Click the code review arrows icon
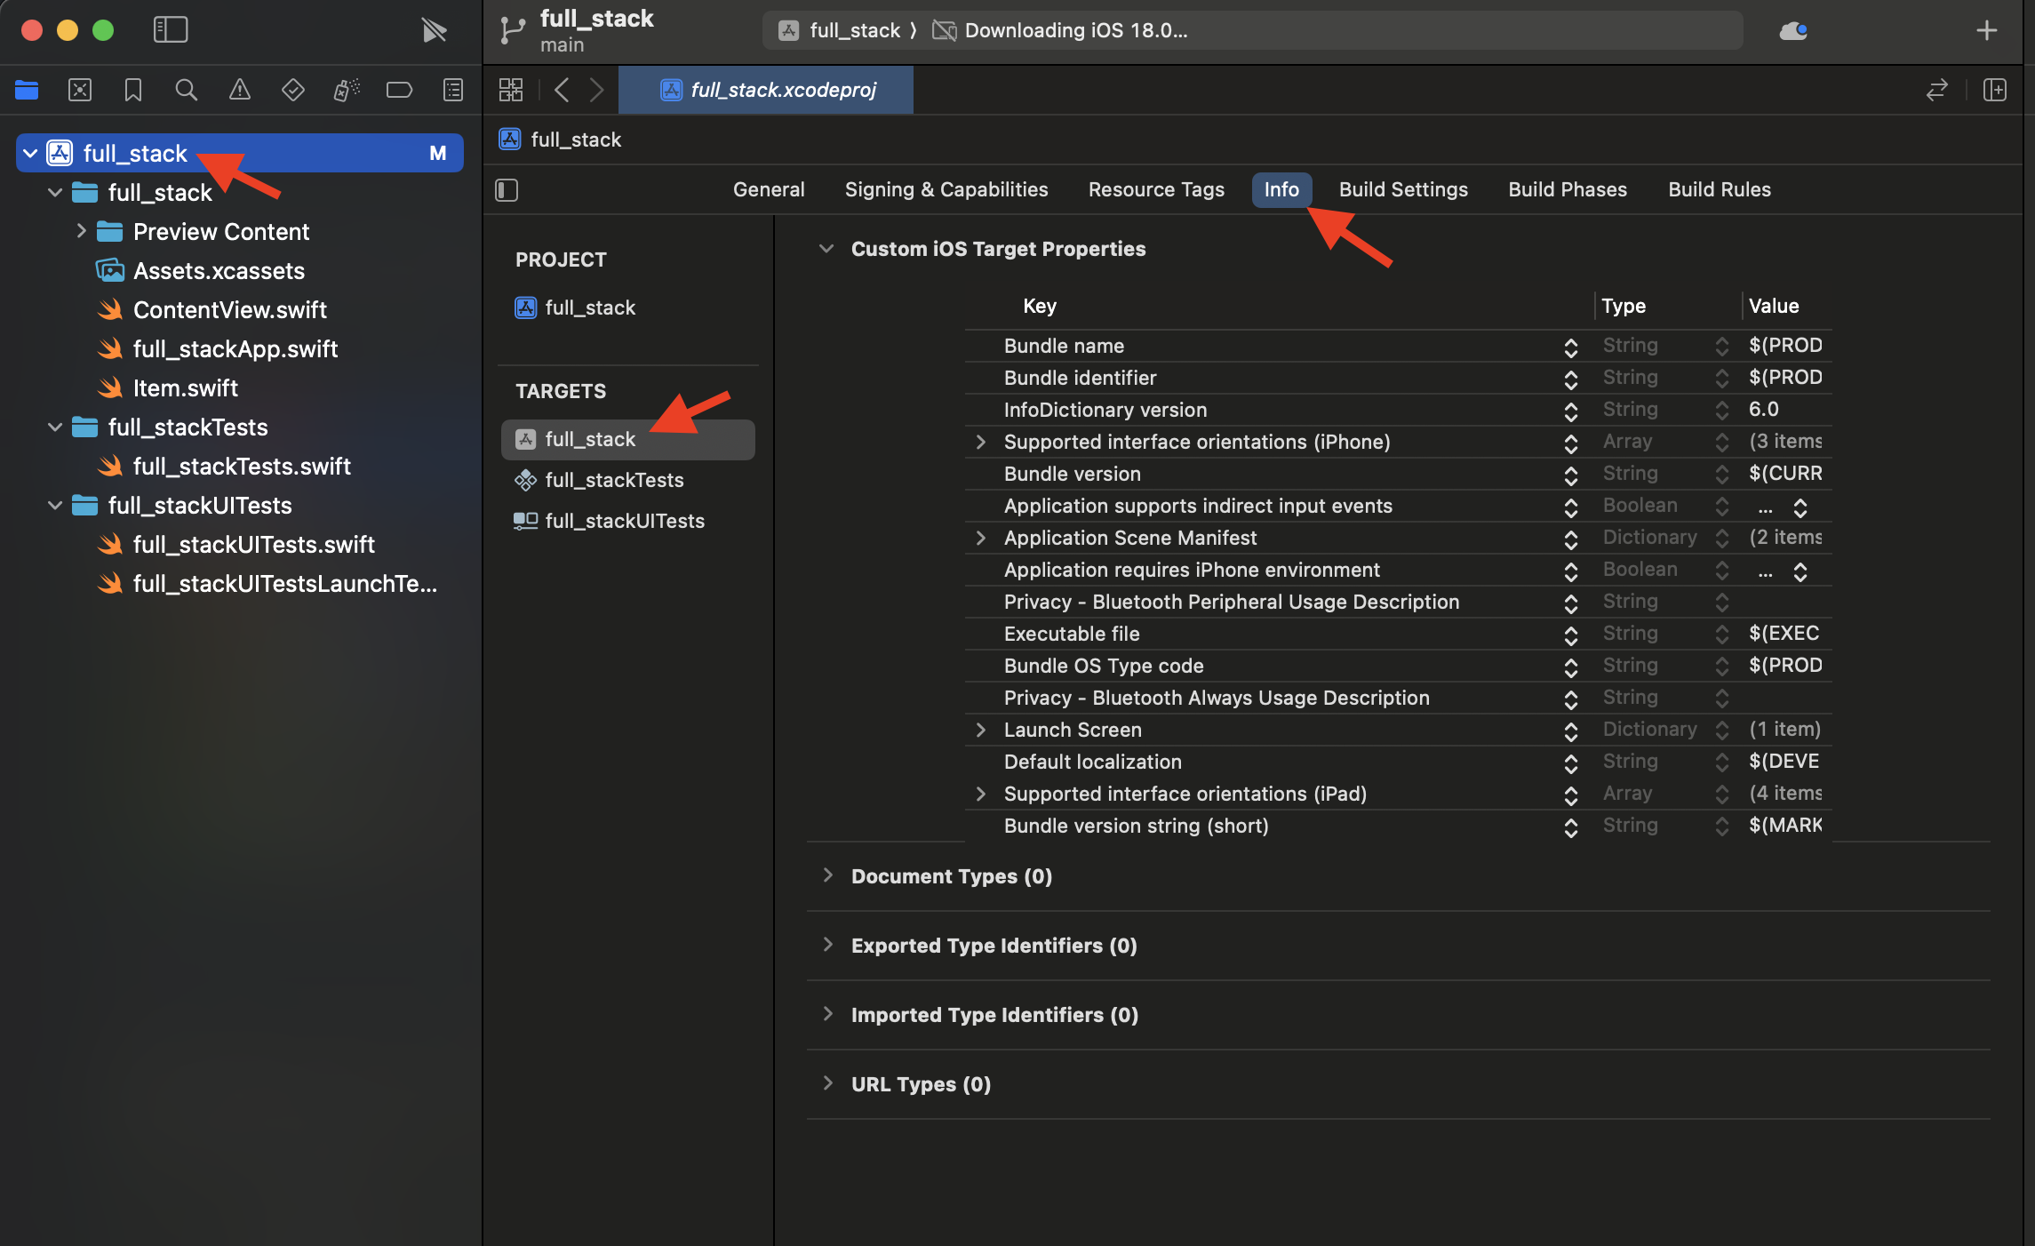Image resolution: width=2035 pixels, height=1246 pixels. point(1937,90)
